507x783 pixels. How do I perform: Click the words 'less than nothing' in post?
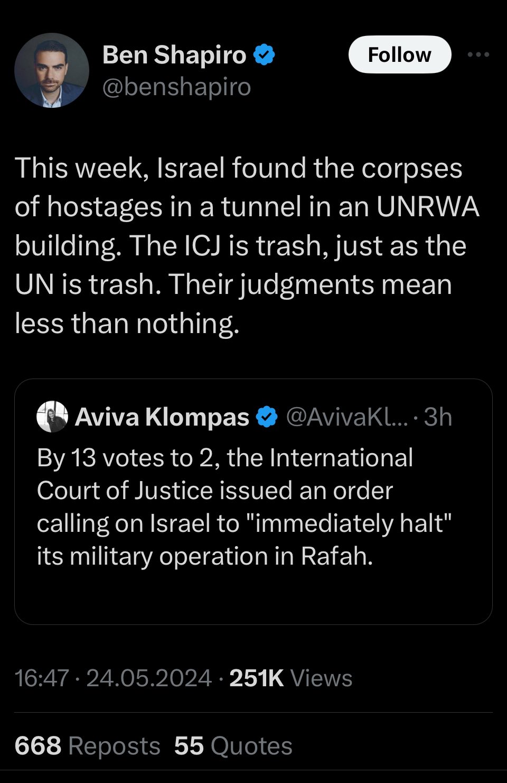pyautogui.click(x=127, y=324)
